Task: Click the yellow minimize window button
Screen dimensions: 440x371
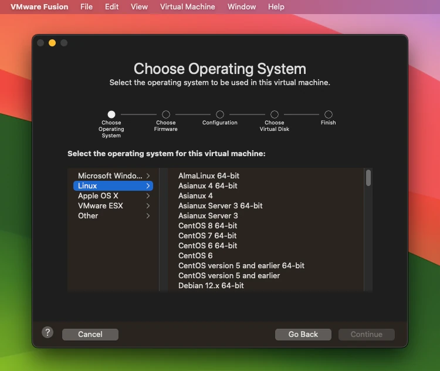Action: click(52, 43)
